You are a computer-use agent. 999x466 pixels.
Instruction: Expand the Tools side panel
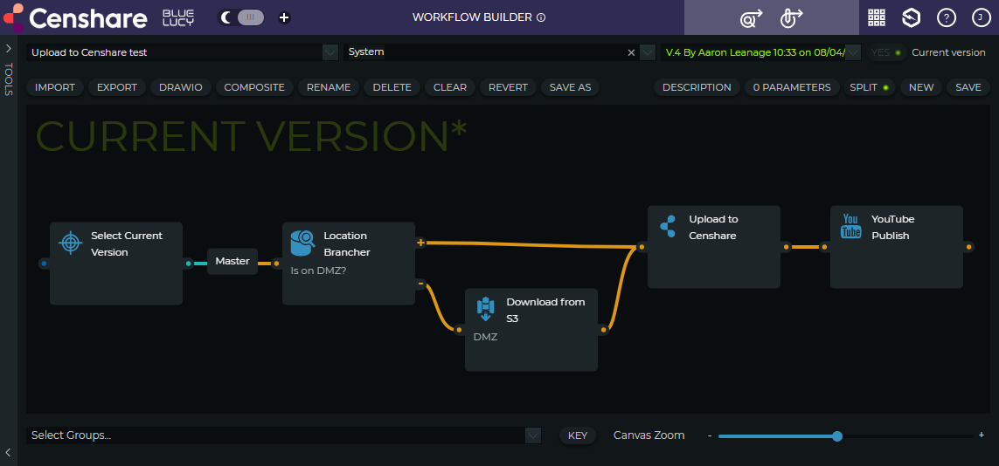[8, 49]
